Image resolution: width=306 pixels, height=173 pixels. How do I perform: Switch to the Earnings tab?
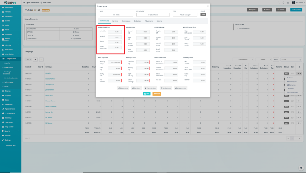coord(115,21)
